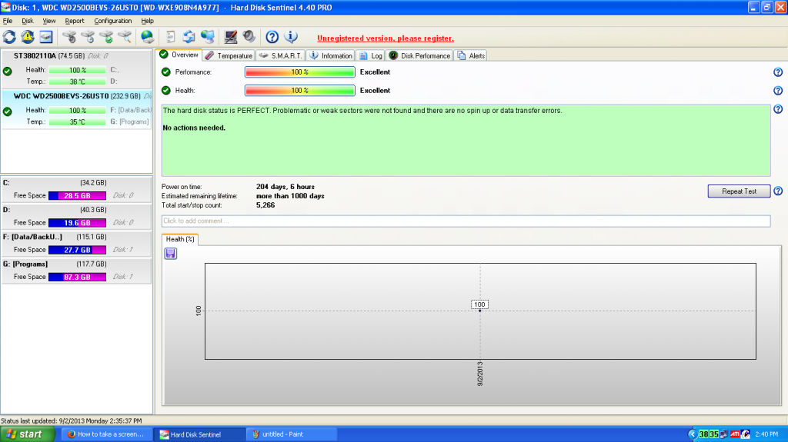This screenshot has width=788, height=442.
Task: Click the text report document toolbar icon
Action: click(x=170, y=37)
